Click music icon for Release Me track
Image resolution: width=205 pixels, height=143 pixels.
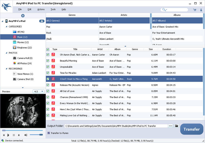click(53, 85)
